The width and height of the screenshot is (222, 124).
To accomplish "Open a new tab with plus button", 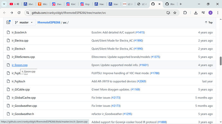I will pos(180,4).
